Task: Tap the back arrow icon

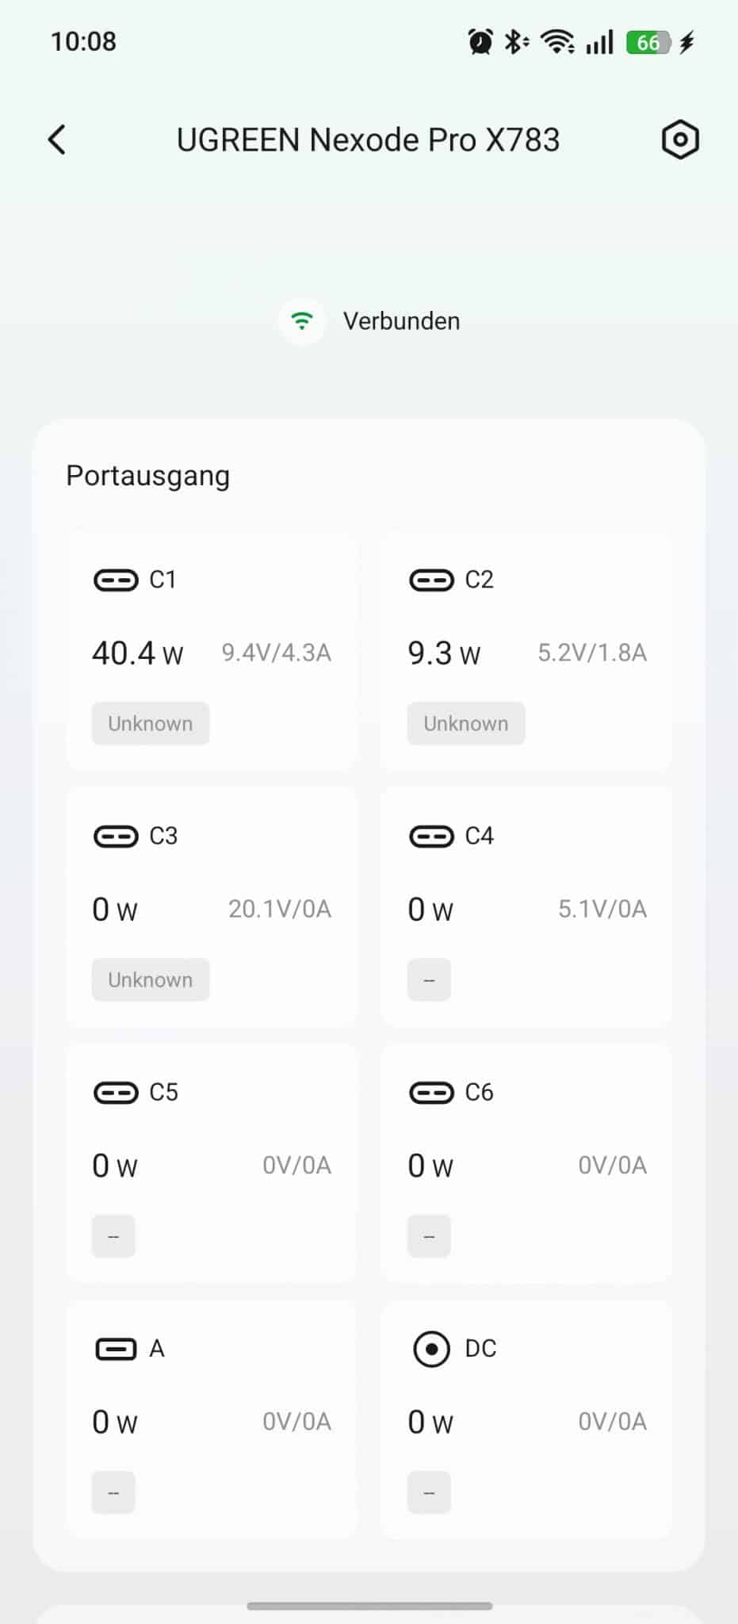Action: [57, 140]
